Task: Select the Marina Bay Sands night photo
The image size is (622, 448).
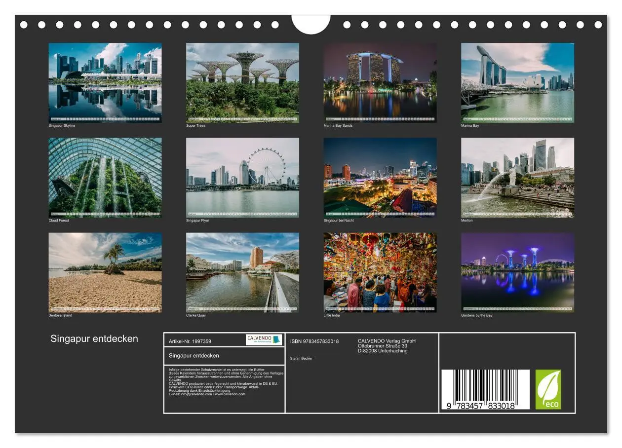Action: [380, 82]
